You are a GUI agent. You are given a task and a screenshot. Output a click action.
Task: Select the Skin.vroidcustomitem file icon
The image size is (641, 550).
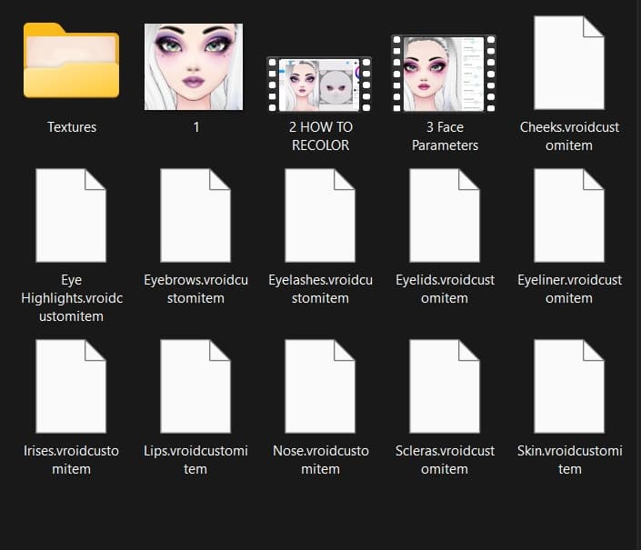tap(569, 386)
